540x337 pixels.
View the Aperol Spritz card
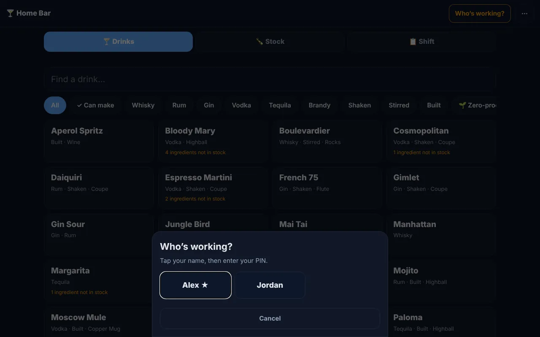point(99,142)
